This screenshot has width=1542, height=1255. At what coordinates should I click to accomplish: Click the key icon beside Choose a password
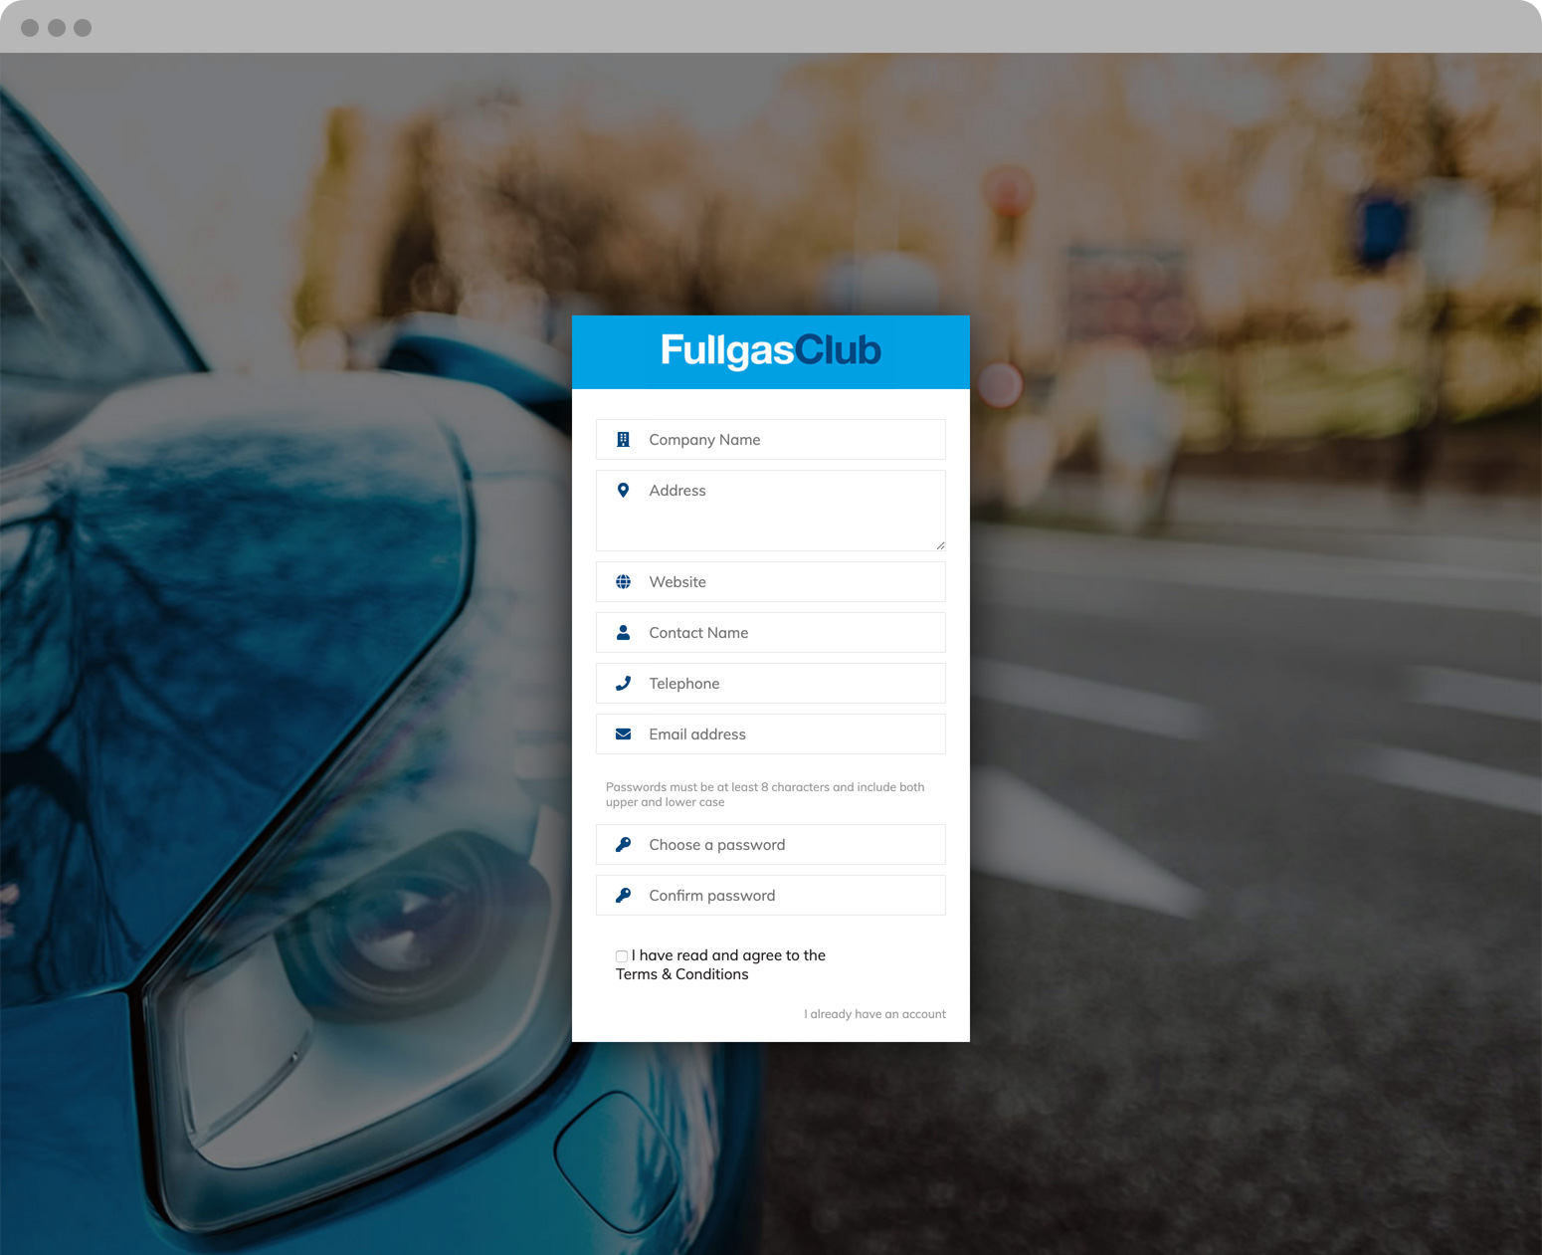623,844
